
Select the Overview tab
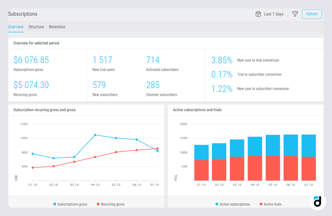pos(16,27)
